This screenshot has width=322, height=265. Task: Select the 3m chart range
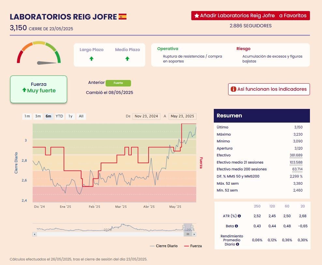click(38, 116)
